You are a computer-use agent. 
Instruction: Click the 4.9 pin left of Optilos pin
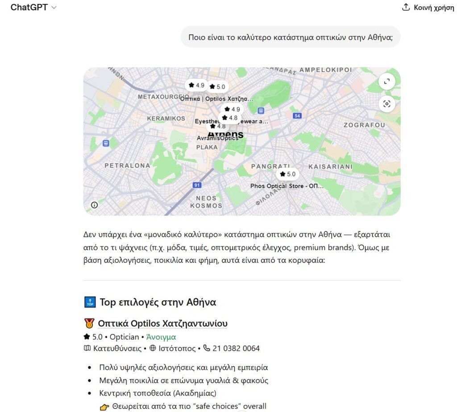click(x=196, y=85)
